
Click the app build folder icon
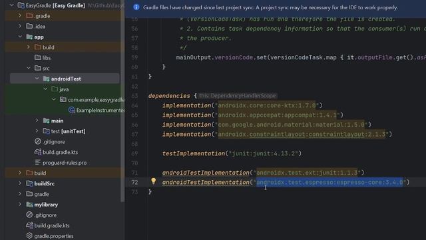[x=38, y=47]
